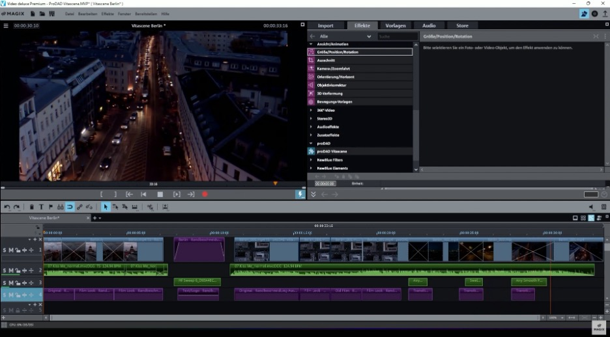Open the preview monitor hamburger menu
This screenshot has width=610, height=337.
pyautogui.click(x=6, y=25)
